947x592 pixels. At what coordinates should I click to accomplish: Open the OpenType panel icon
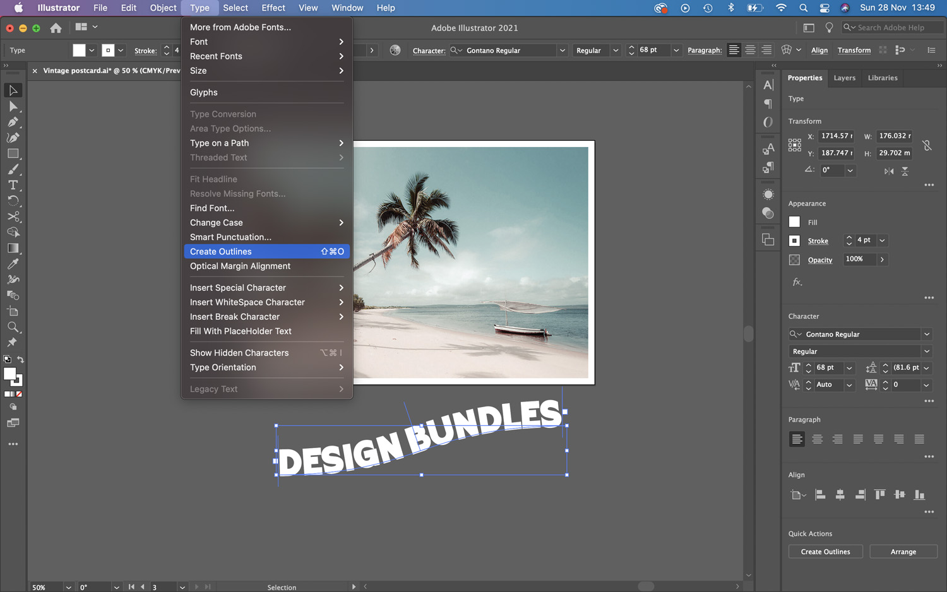click(768, 122)
